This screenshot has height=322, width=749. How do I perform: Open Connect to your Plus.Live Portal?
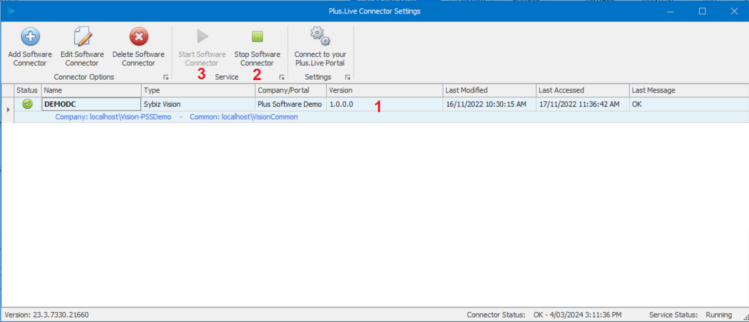[320, 47]
